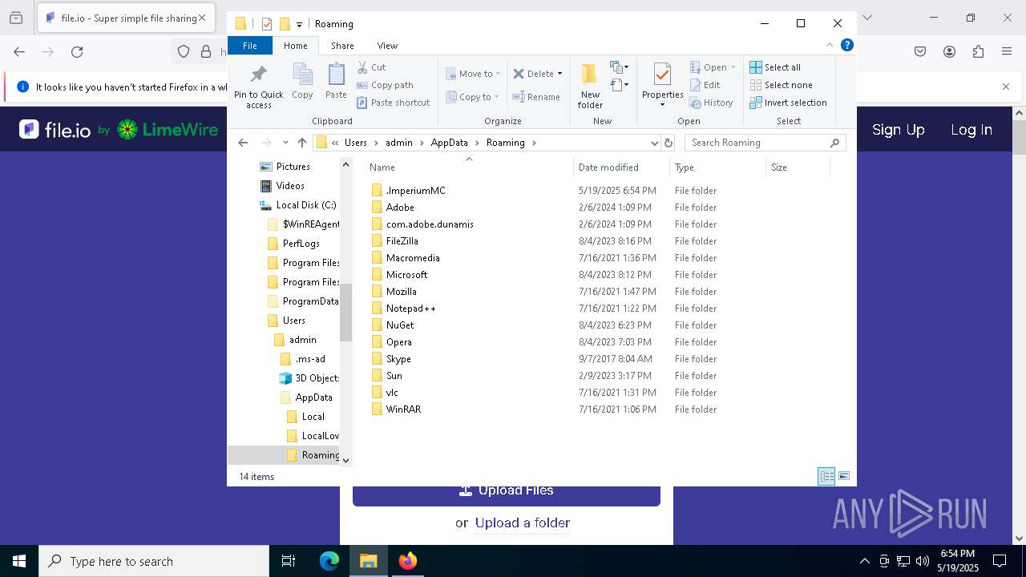The image size is (1026, 577).
Task: Click History in Open group
Action: pos(711,103)
